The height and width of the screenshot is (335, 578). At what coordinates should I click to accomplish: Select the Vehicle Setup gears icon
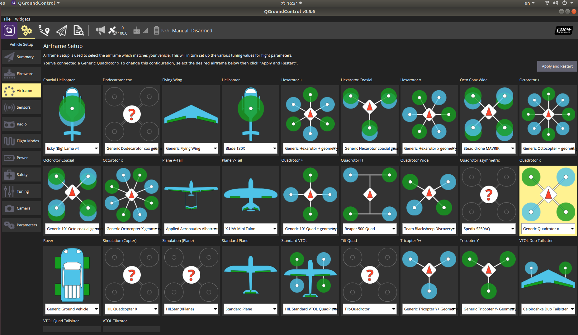26,31
